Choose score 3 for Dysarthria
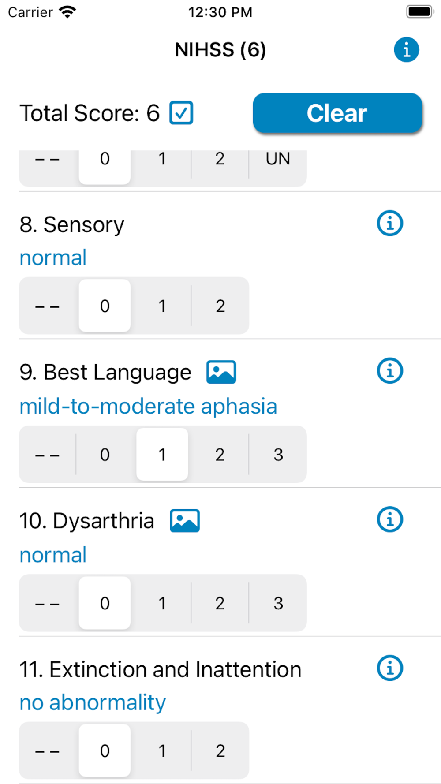Image resolution: width=441 pixels, height=784 pixels. click(278, 603)
